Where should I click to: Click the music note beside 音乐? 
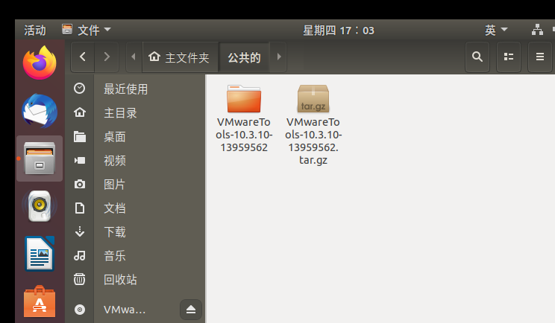coord(80,255)
